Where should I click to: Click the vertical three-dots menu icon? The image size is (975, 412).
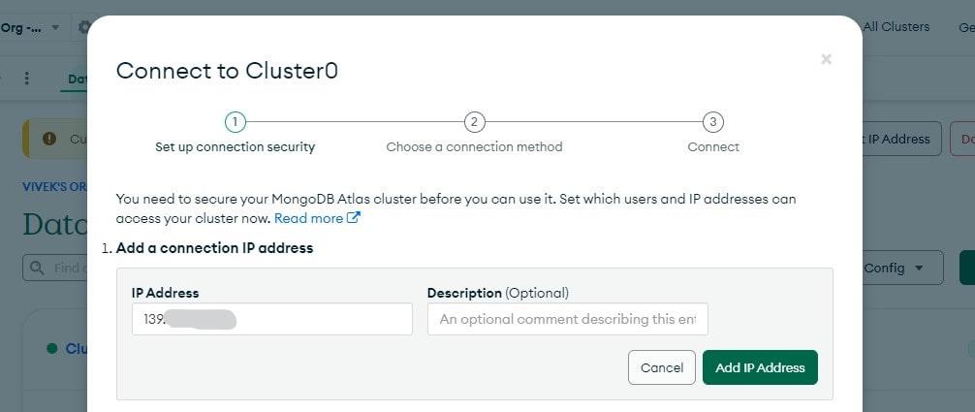27,79
